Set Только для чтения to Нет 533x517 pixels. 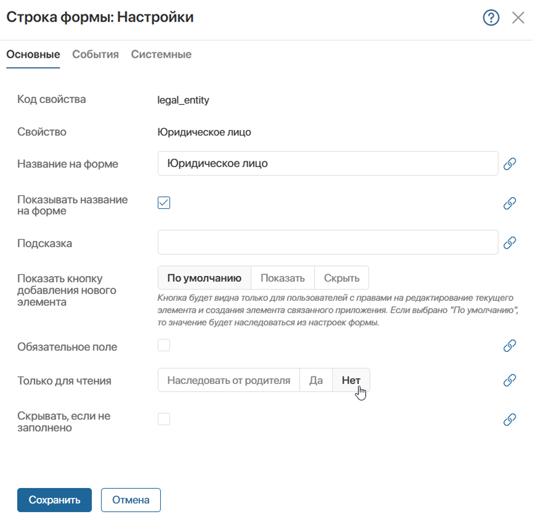click(x=351, y=380)
